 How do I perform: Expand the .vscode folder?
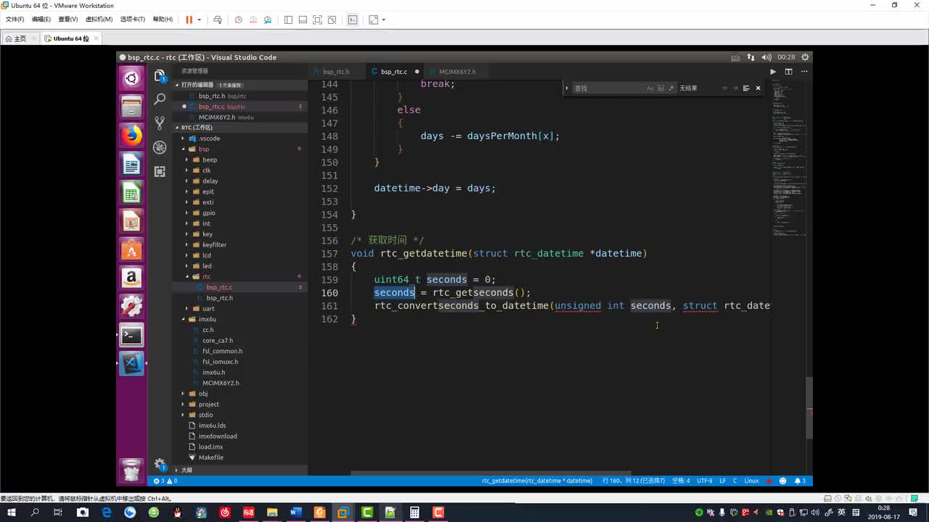(x=240, y=138)
